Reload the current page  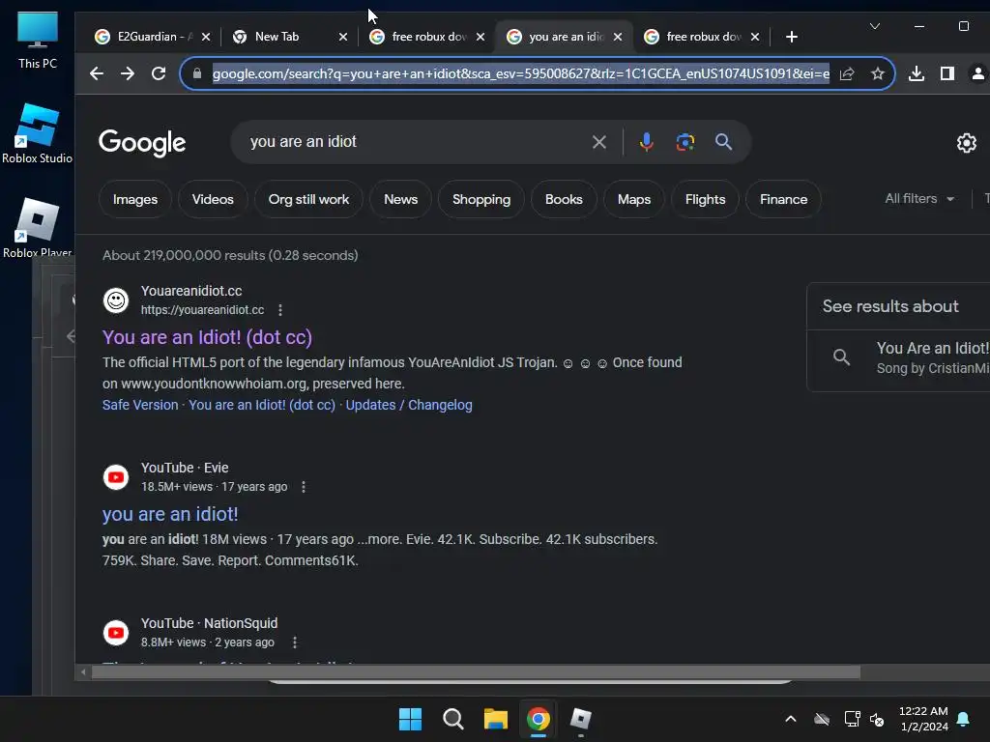[159, 73]
